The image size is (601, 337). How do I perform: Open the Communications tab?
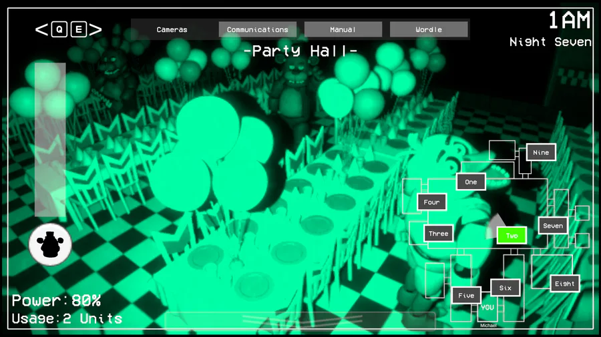[258, 29]
